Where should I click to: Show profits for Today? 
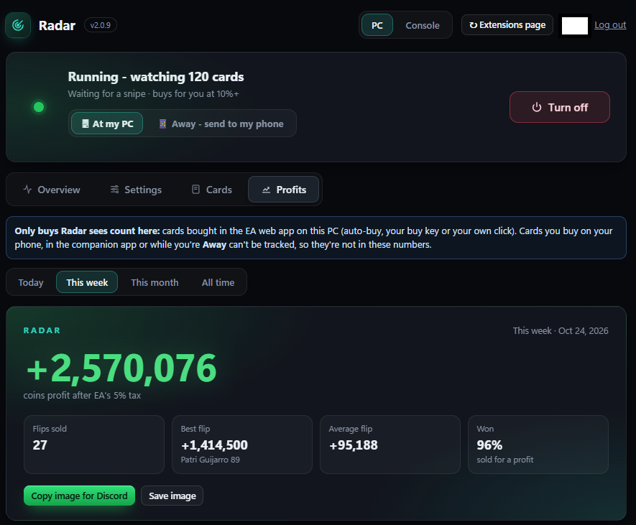tap(31, 282)
